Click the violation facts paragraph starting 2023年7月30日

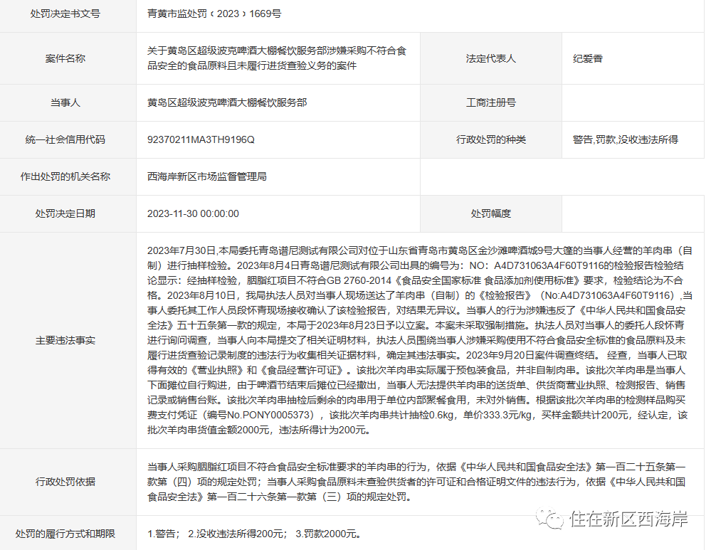click(419, 340)
